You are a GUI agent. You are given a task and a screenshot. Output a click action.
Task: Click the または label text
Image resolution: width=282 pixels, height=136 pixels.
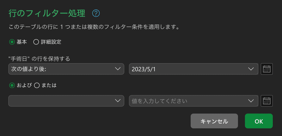coord(49,86)
